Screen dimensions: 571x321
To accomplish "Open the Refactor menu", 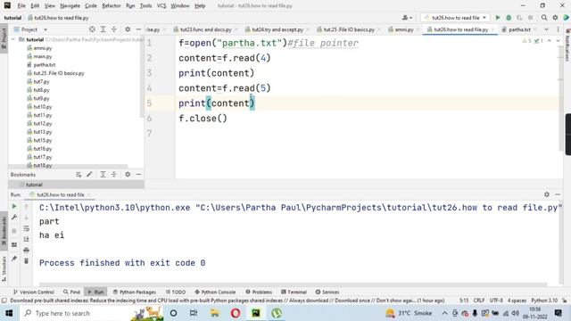I will 111,6.
